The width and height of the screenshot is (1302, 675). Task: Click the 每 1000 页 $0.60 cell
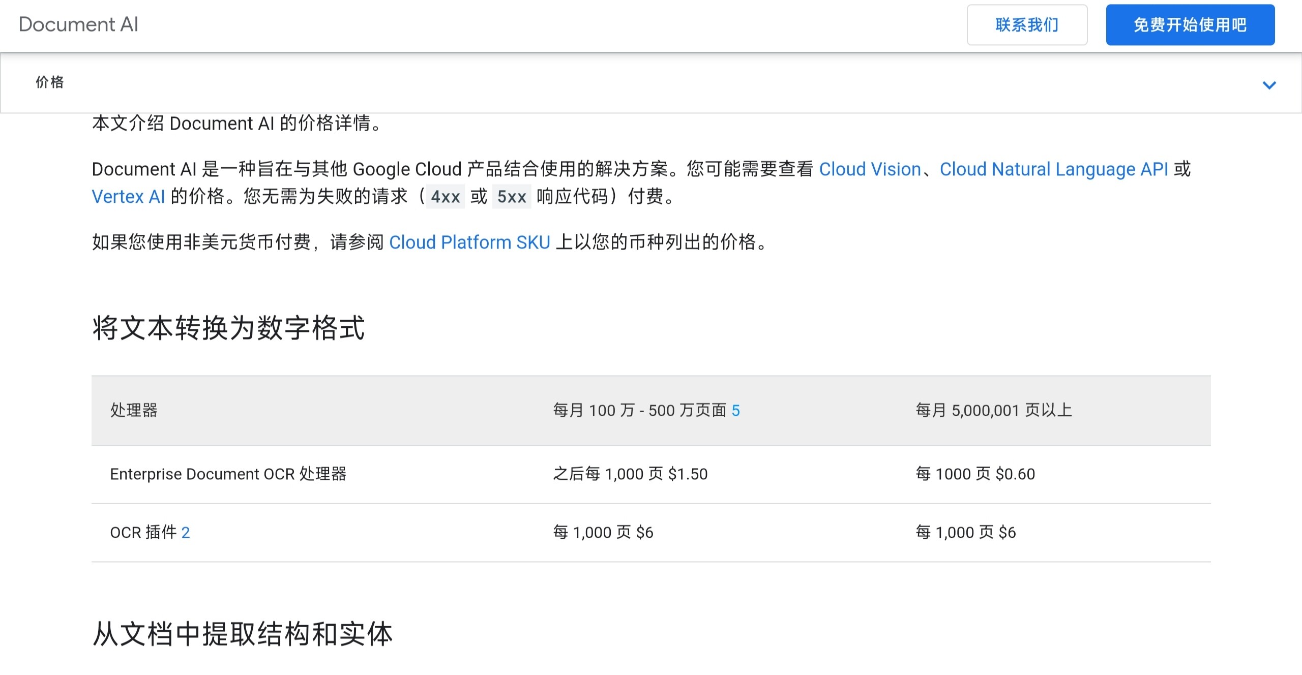pos(975,474)
